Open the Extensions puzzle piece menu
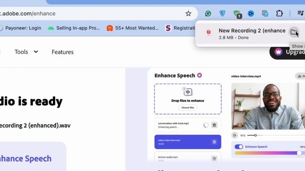The height and width of the screenshot is (171, 305). tap(279, 13)
